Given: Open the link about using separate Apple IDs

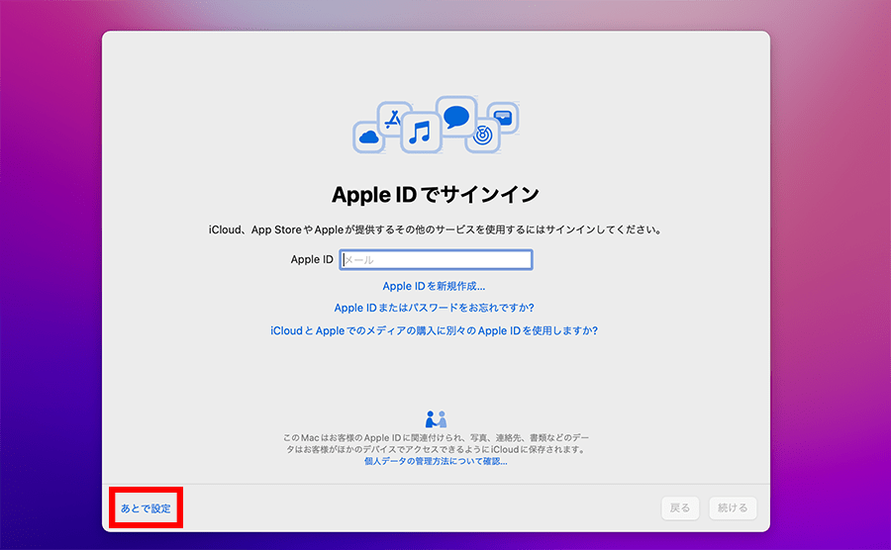Looking at the screenshot, I should point(434,330).
